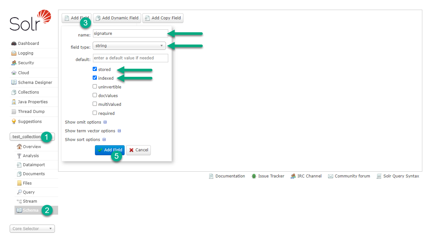Viewport: 432px width, 242px height.
Task: Click the Java Properties icon
Action: coord(14,102)
